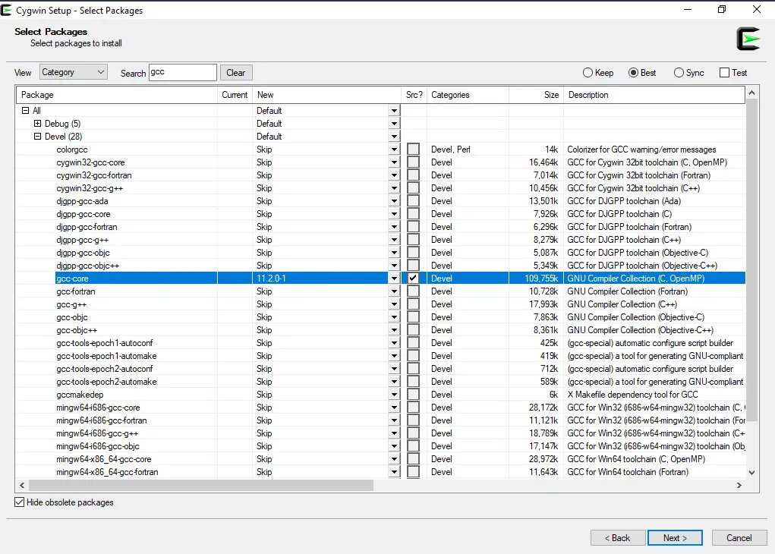Select the gcc-fortran package name
This screenshot has height=554, width=775.
[76, 291]
